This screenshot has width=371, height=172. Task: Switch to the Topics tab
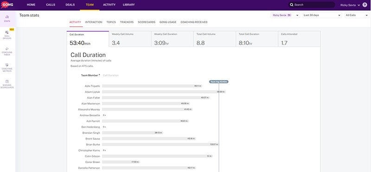111,22
